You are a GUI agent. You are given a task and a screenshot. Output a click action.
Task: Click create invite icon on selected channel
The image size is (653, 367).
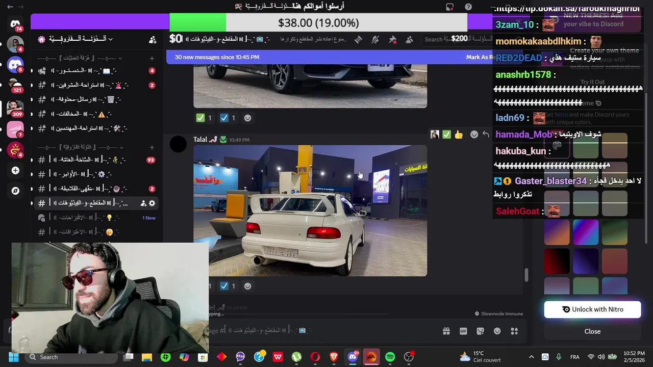coord(143,203)
